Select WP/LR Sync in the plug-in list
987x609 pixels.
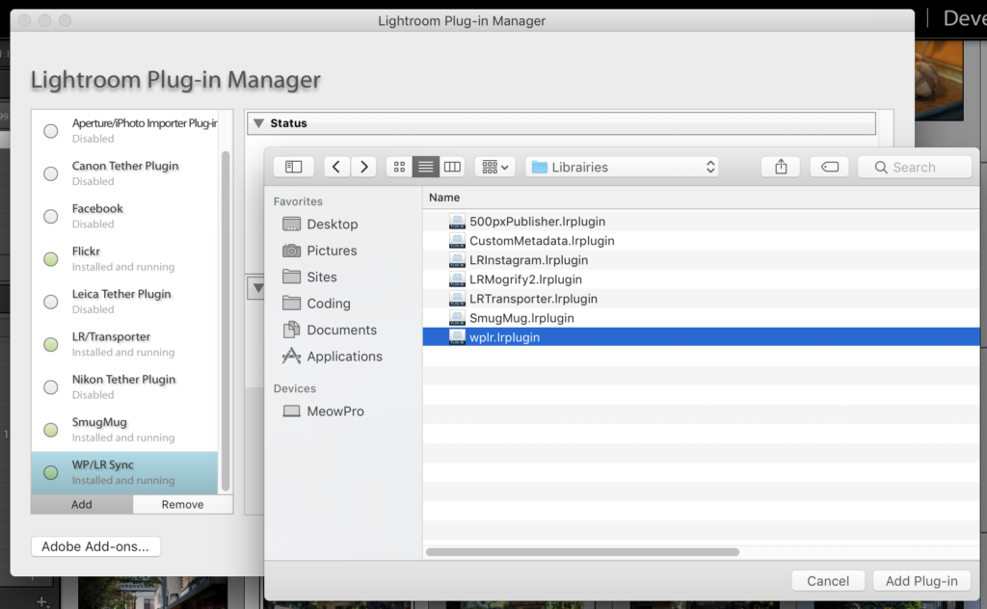pos(124,472)
